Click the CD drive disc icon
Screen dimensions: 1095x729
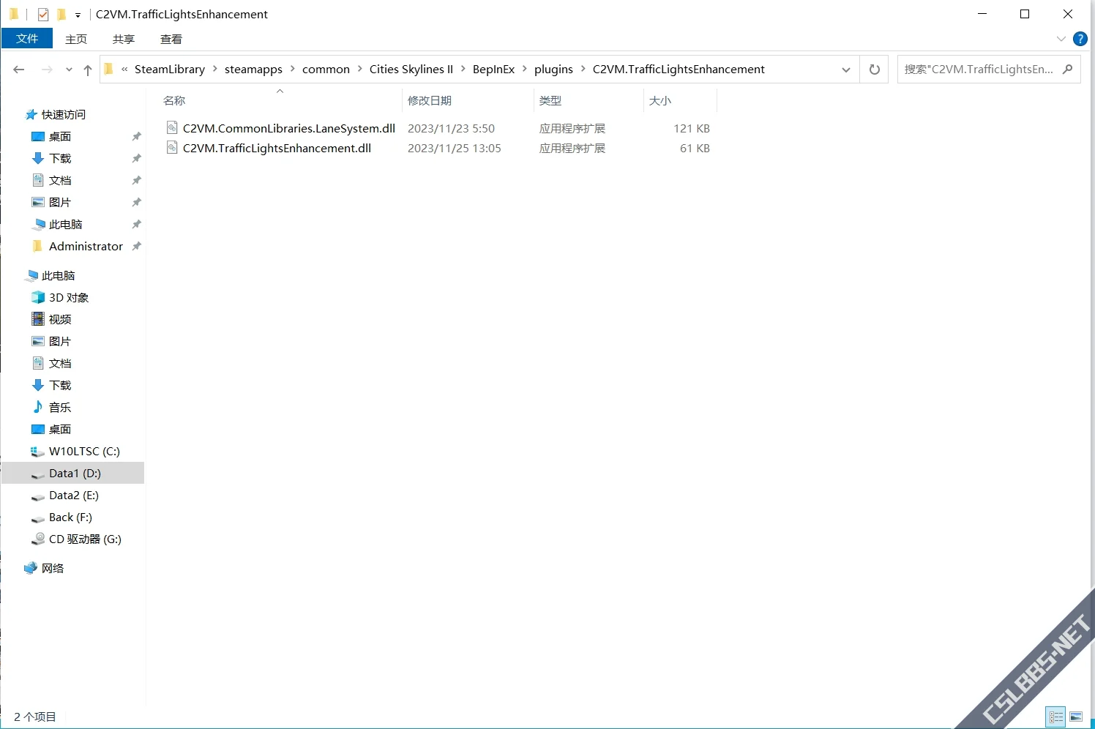(x=38, y=539)
